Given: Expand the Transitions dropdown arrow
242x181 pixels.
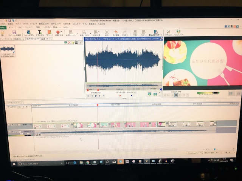Looking at the screenshot, I should tap(99, 32).
